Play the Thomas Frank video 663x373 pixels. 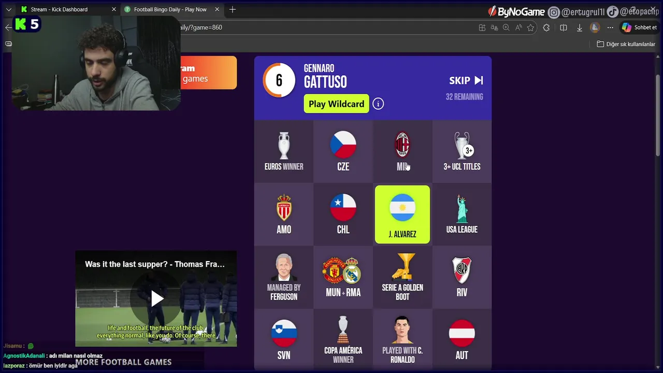point(156,298)
